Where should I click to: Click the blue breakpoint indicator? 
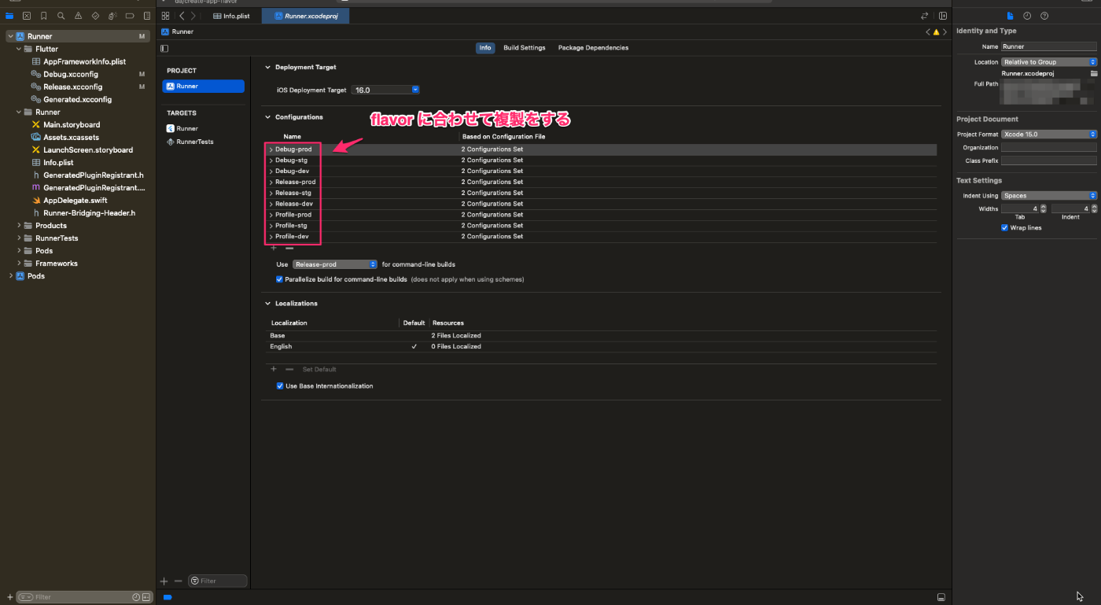click(x=168, y=597)
